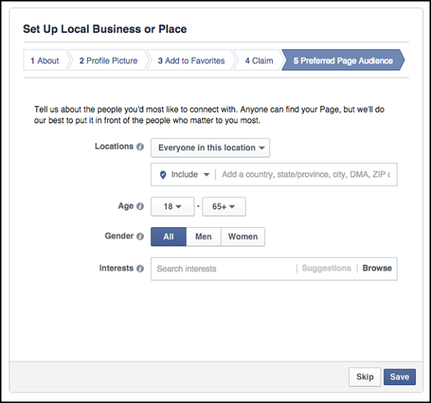
Task: Click the location pin icon in Include box
Action: (x=162, y=175)
